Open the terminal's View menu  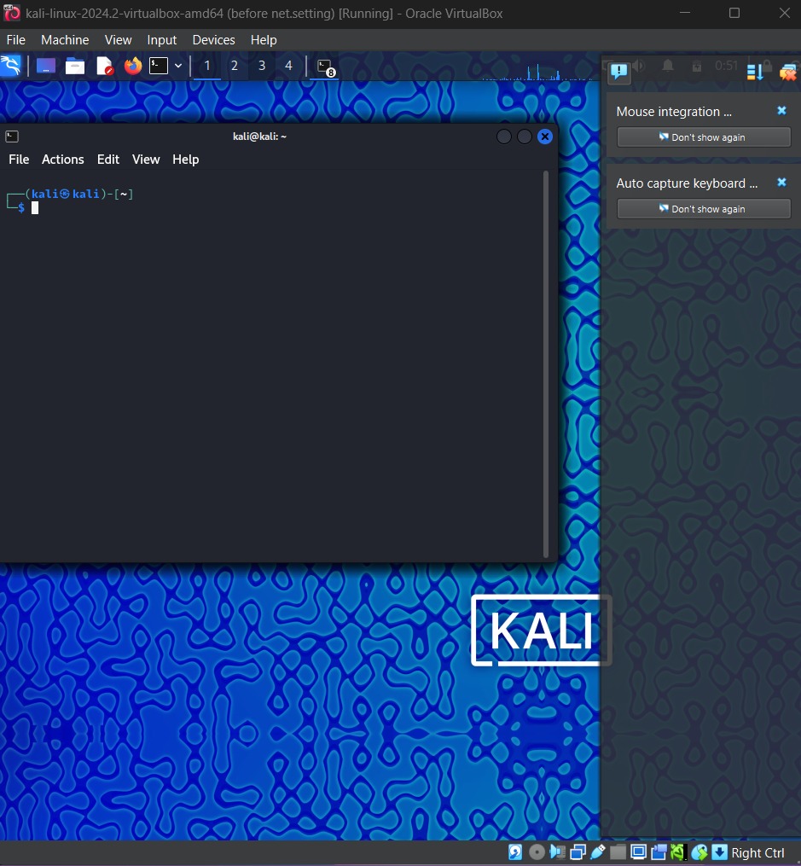click(x=146, y=159)
